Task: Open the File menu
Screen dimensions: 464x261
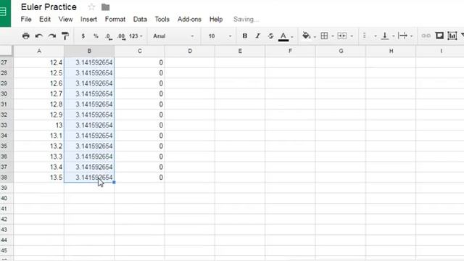Action: pos(26,20)
